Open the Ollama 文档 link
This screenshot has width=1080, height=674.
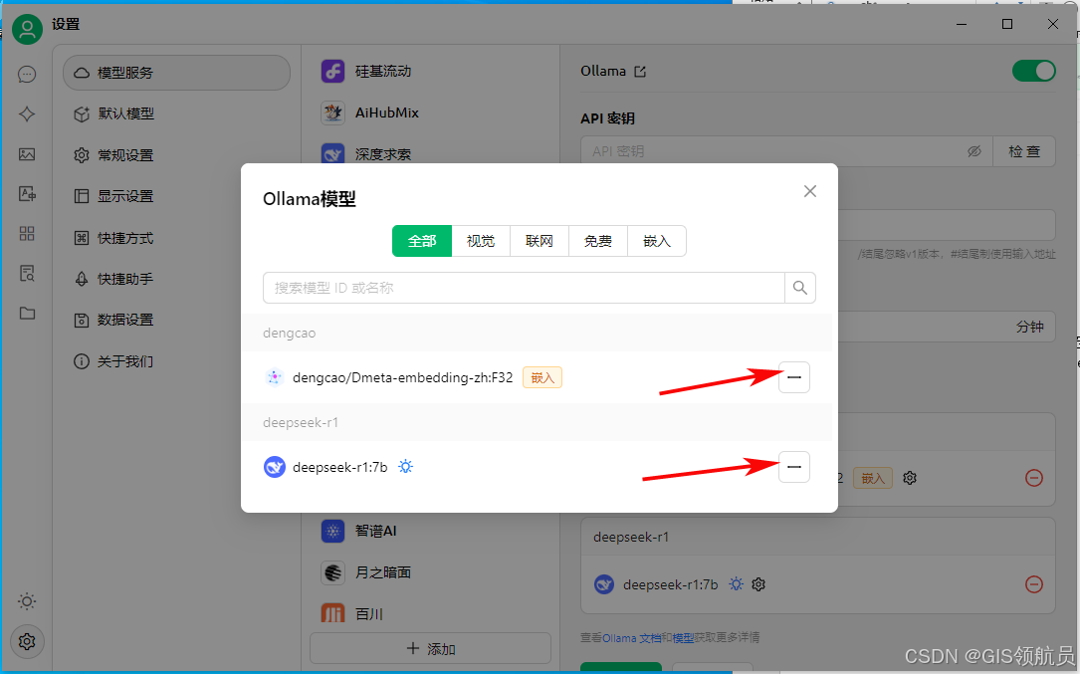tap(632, 638)
